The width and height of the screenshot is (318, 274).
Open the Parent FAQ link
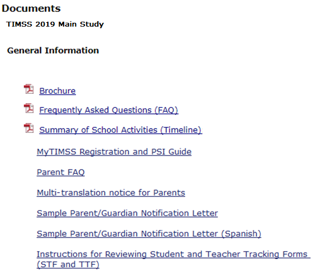[61, 172]
